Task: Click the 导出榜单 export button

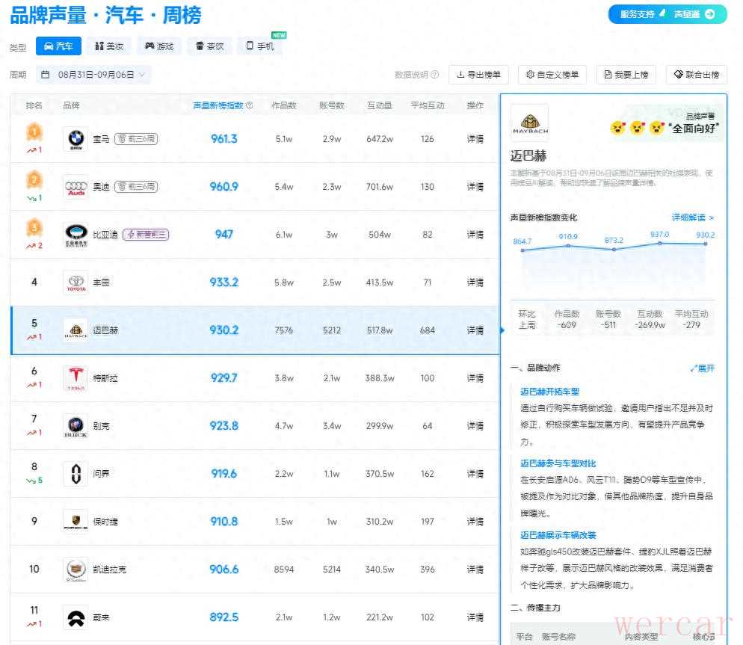Action: (478, 75)
